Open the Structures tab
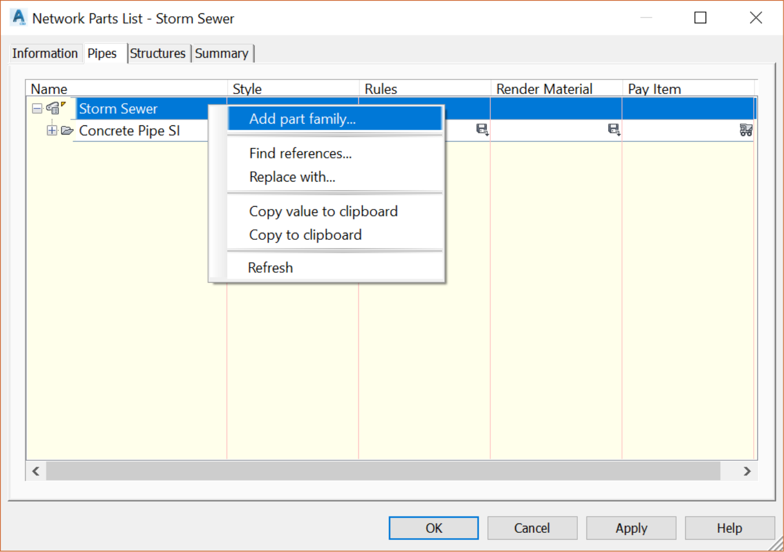 [x=157, y=53]
